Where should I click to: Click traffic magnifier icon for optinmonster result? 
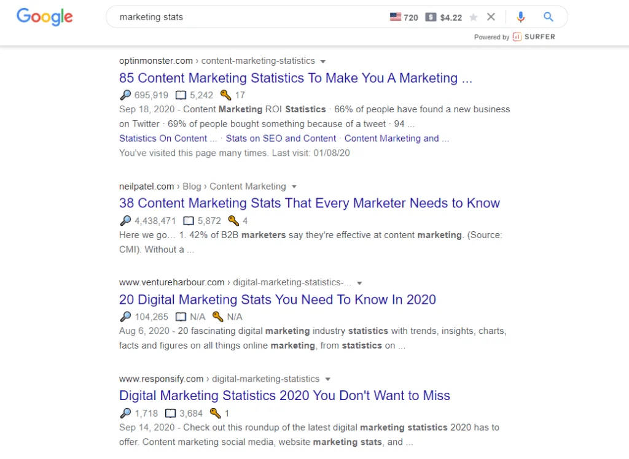point(125,95)
